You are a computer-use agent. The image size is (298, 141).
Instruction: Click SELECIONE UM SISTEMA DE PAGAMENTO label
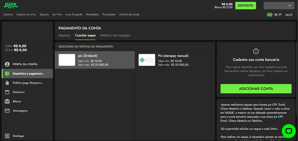tap(86, 47)
